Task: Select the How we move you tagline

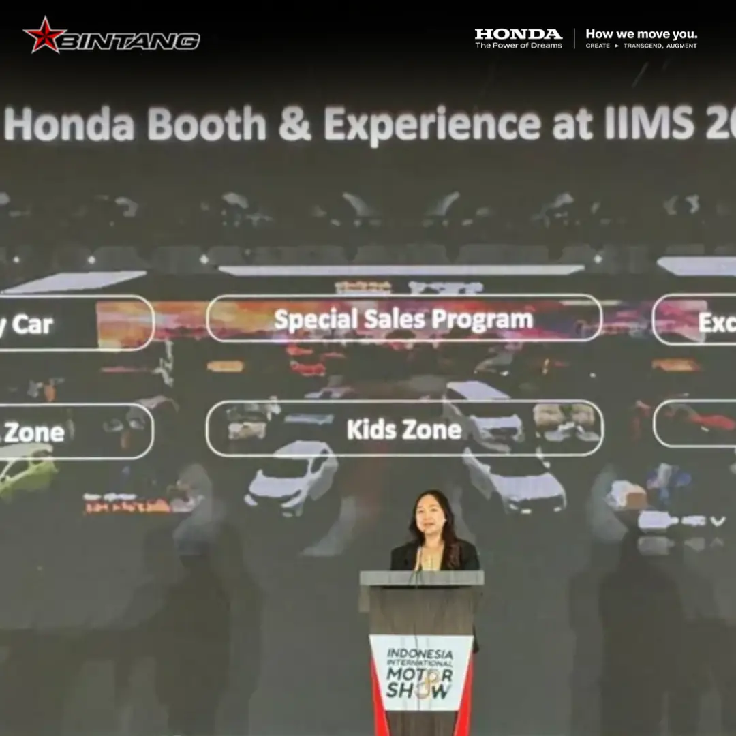Action: click(643, 33)
